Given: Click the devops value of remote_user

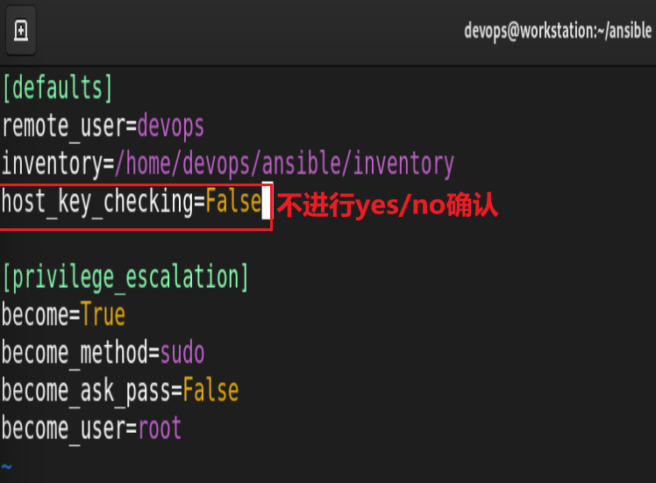Looking at the screenshot, I should pos(171,127).
